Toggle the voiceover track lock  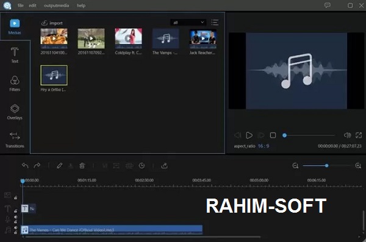coord(15,221)
